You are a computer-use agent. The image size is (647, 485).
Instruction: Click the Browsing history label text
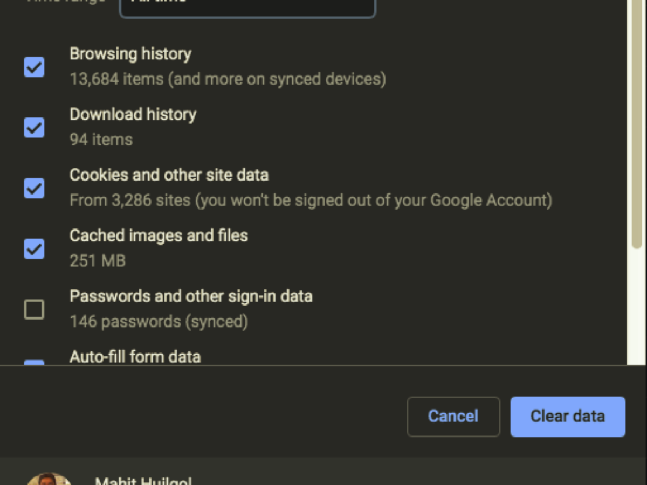tap(130, 54)
